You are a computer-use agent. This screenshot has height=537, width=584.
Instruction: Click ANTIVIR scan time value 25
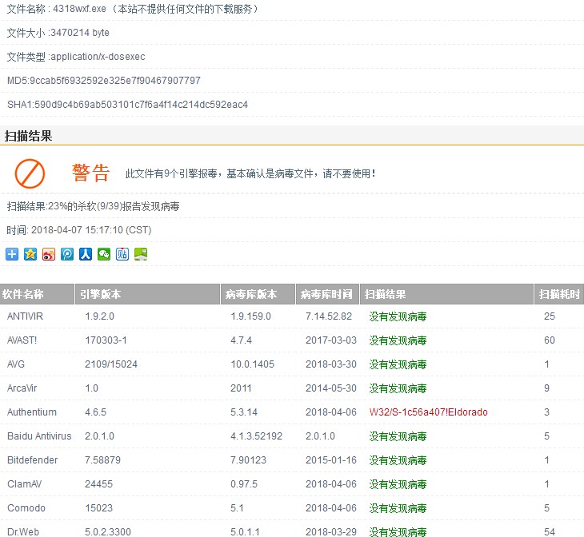550,316
